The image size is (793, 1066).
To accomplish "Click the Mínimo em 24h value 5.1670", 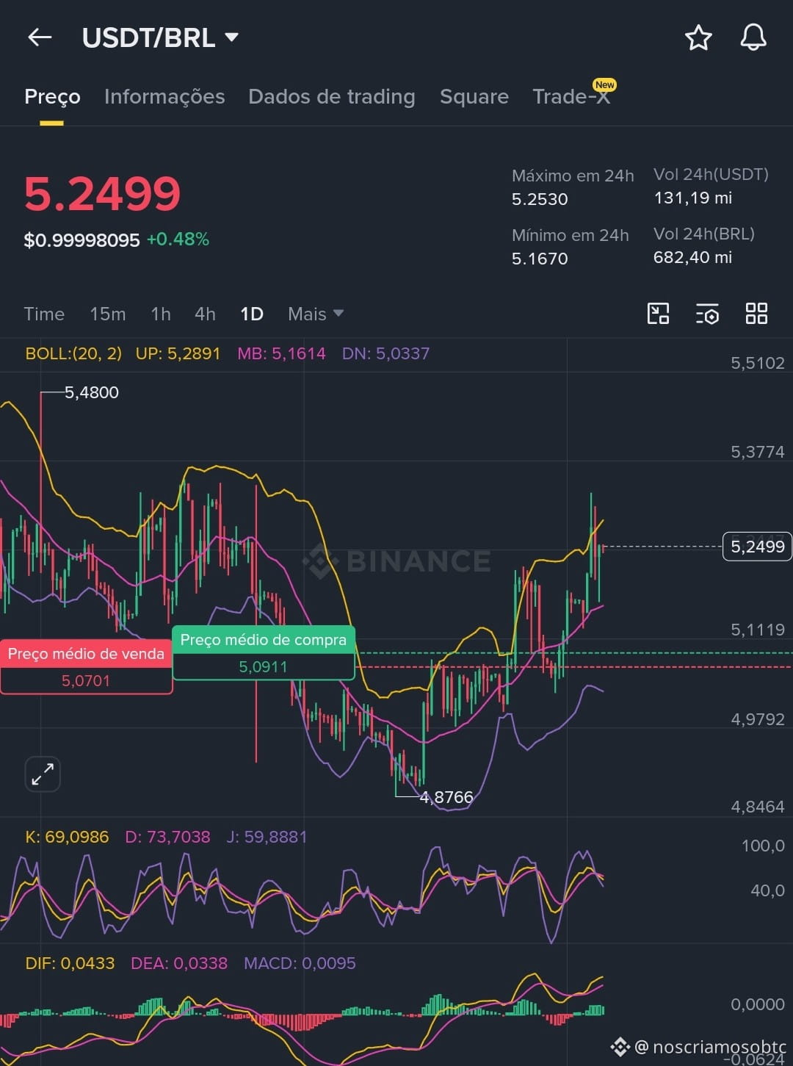I will coord(540,259).
